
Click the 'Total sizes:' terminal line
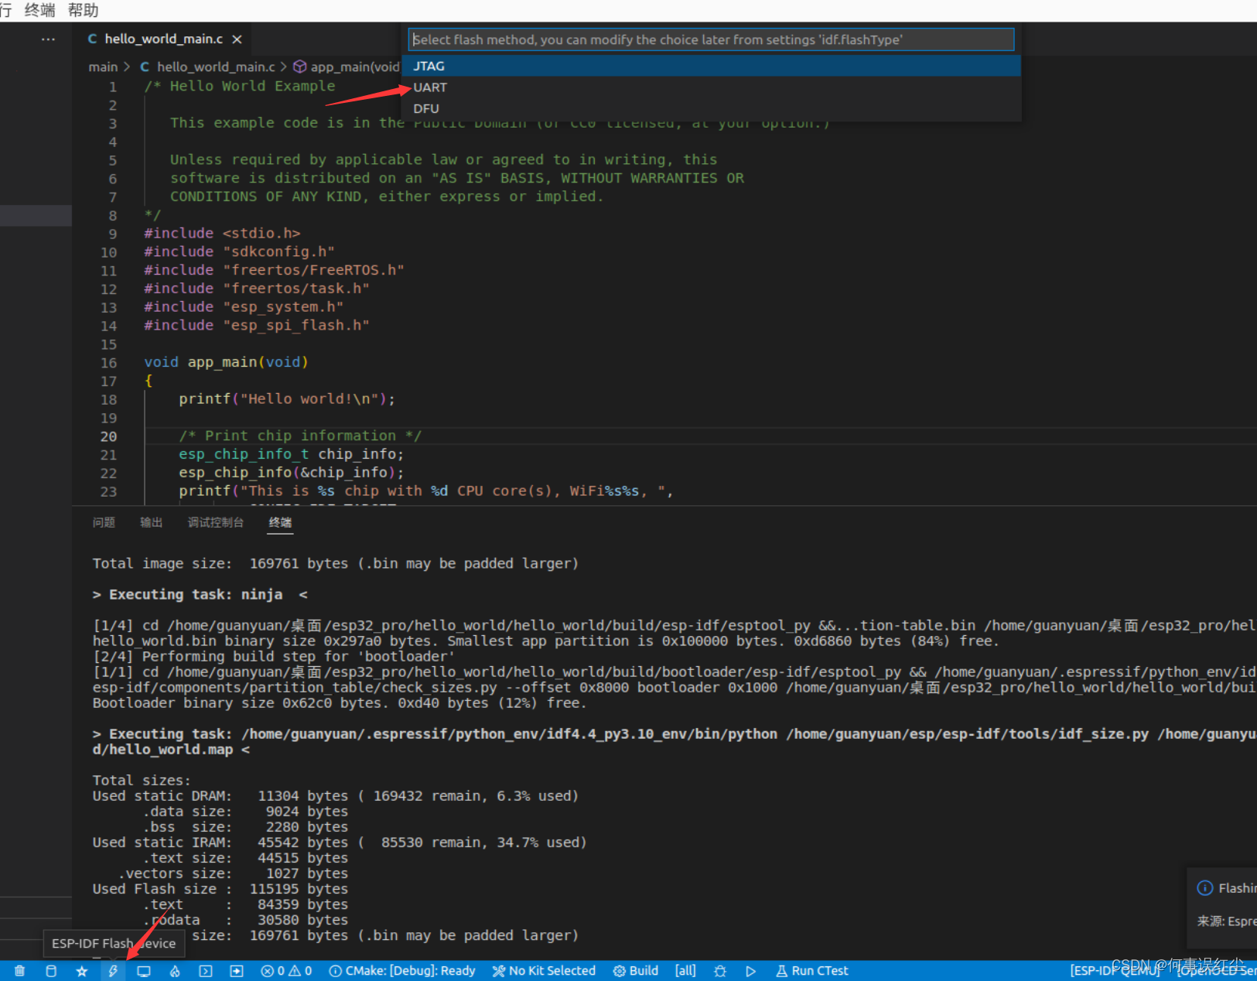tap(142, 781)
